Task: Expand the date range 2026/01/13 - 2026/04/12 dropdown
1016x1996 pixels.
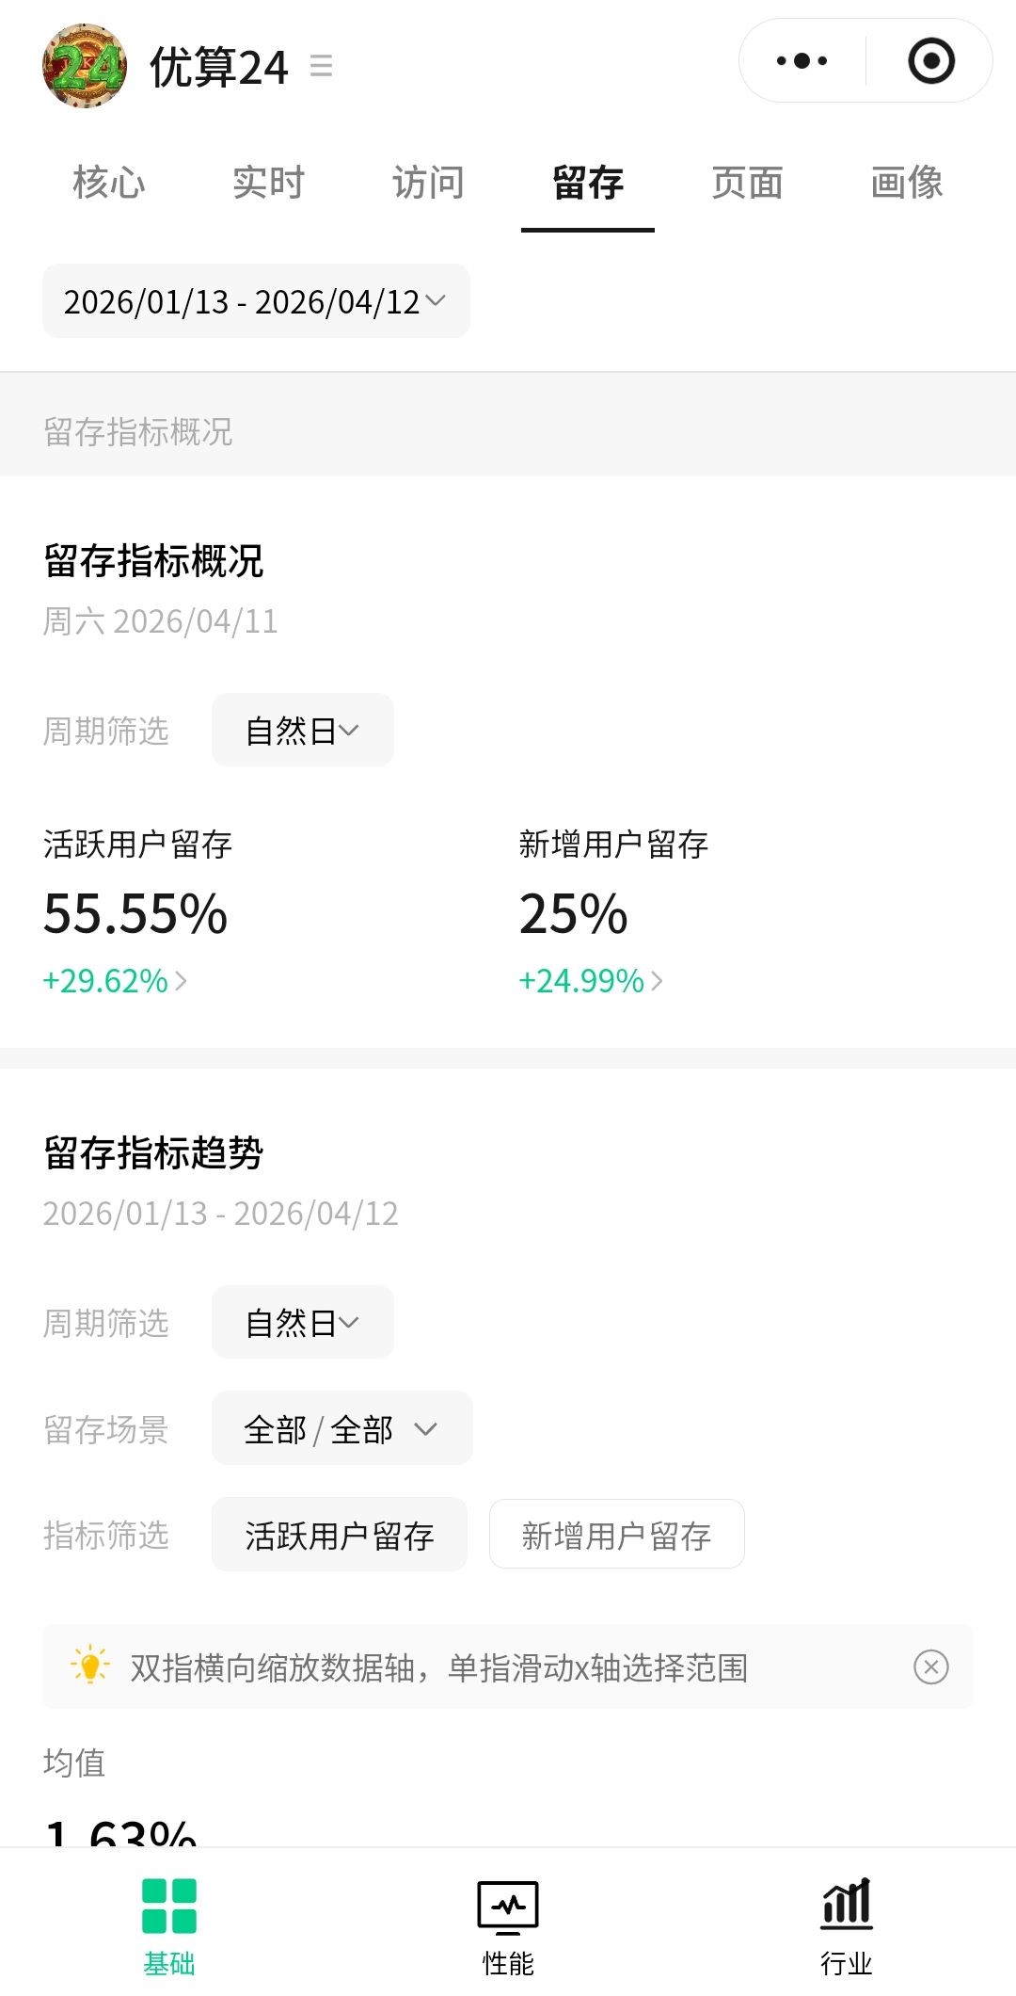Action: (256, 301)
